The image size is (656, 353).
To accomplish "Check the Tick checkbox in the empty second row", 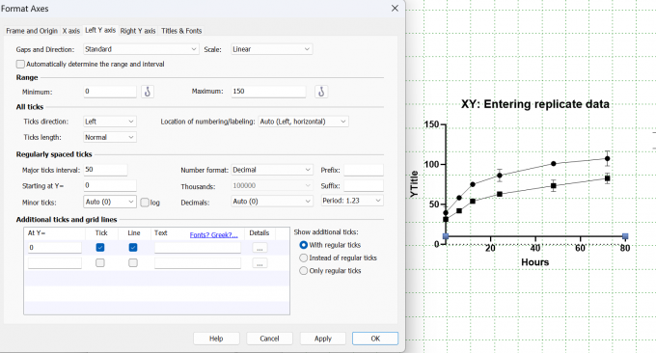I will click(x=100, y=262).
